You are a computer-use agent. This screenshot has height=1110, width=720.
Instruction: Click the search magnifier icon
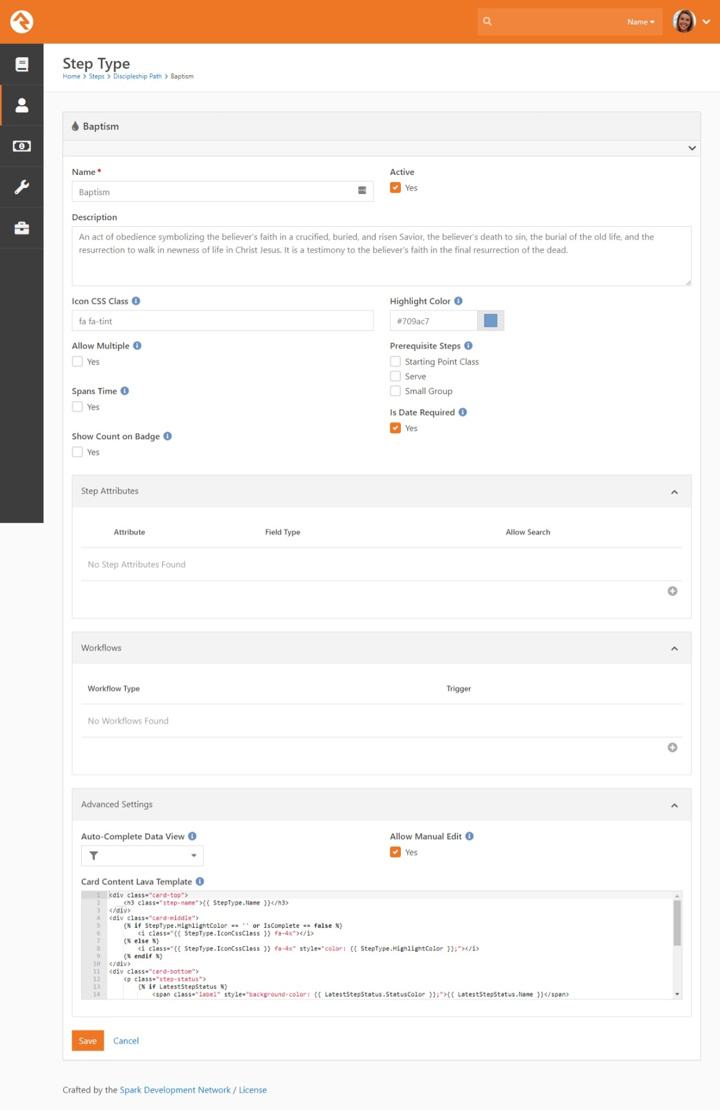(x=487, y=21)
